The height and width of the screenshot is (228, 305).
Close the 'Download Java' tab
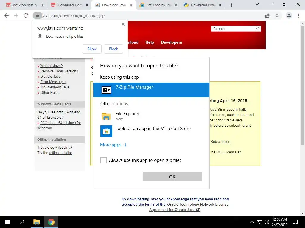coord(131,5)
